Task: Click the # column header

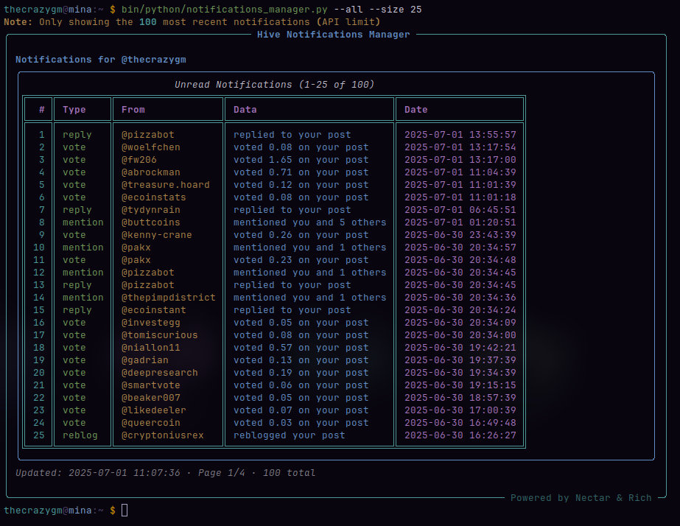Action: pos(42,110)
